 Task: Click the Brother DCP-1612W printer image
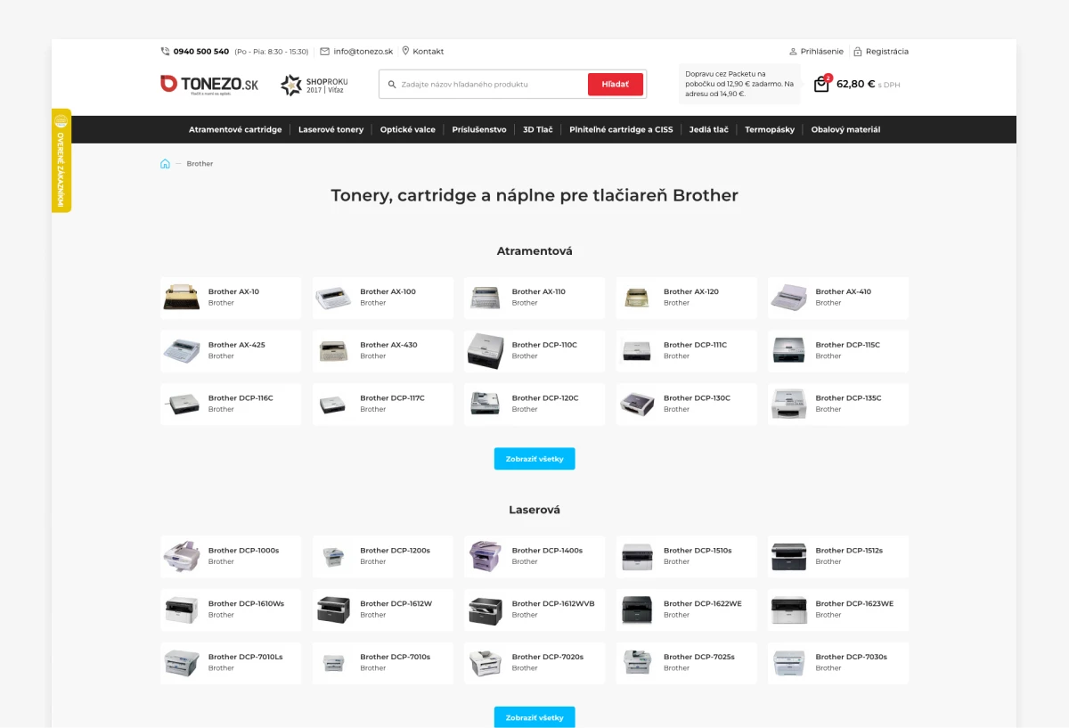click(333, 609)
